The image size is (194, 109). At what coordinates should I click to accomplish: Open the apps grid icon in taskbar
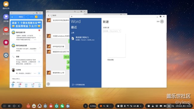pos(4,106)
